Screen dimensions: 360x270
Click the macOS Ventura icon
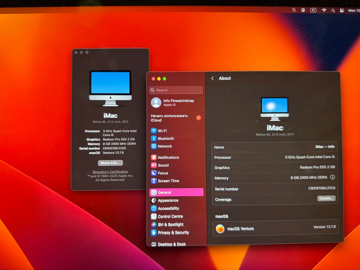coord(220,229)
